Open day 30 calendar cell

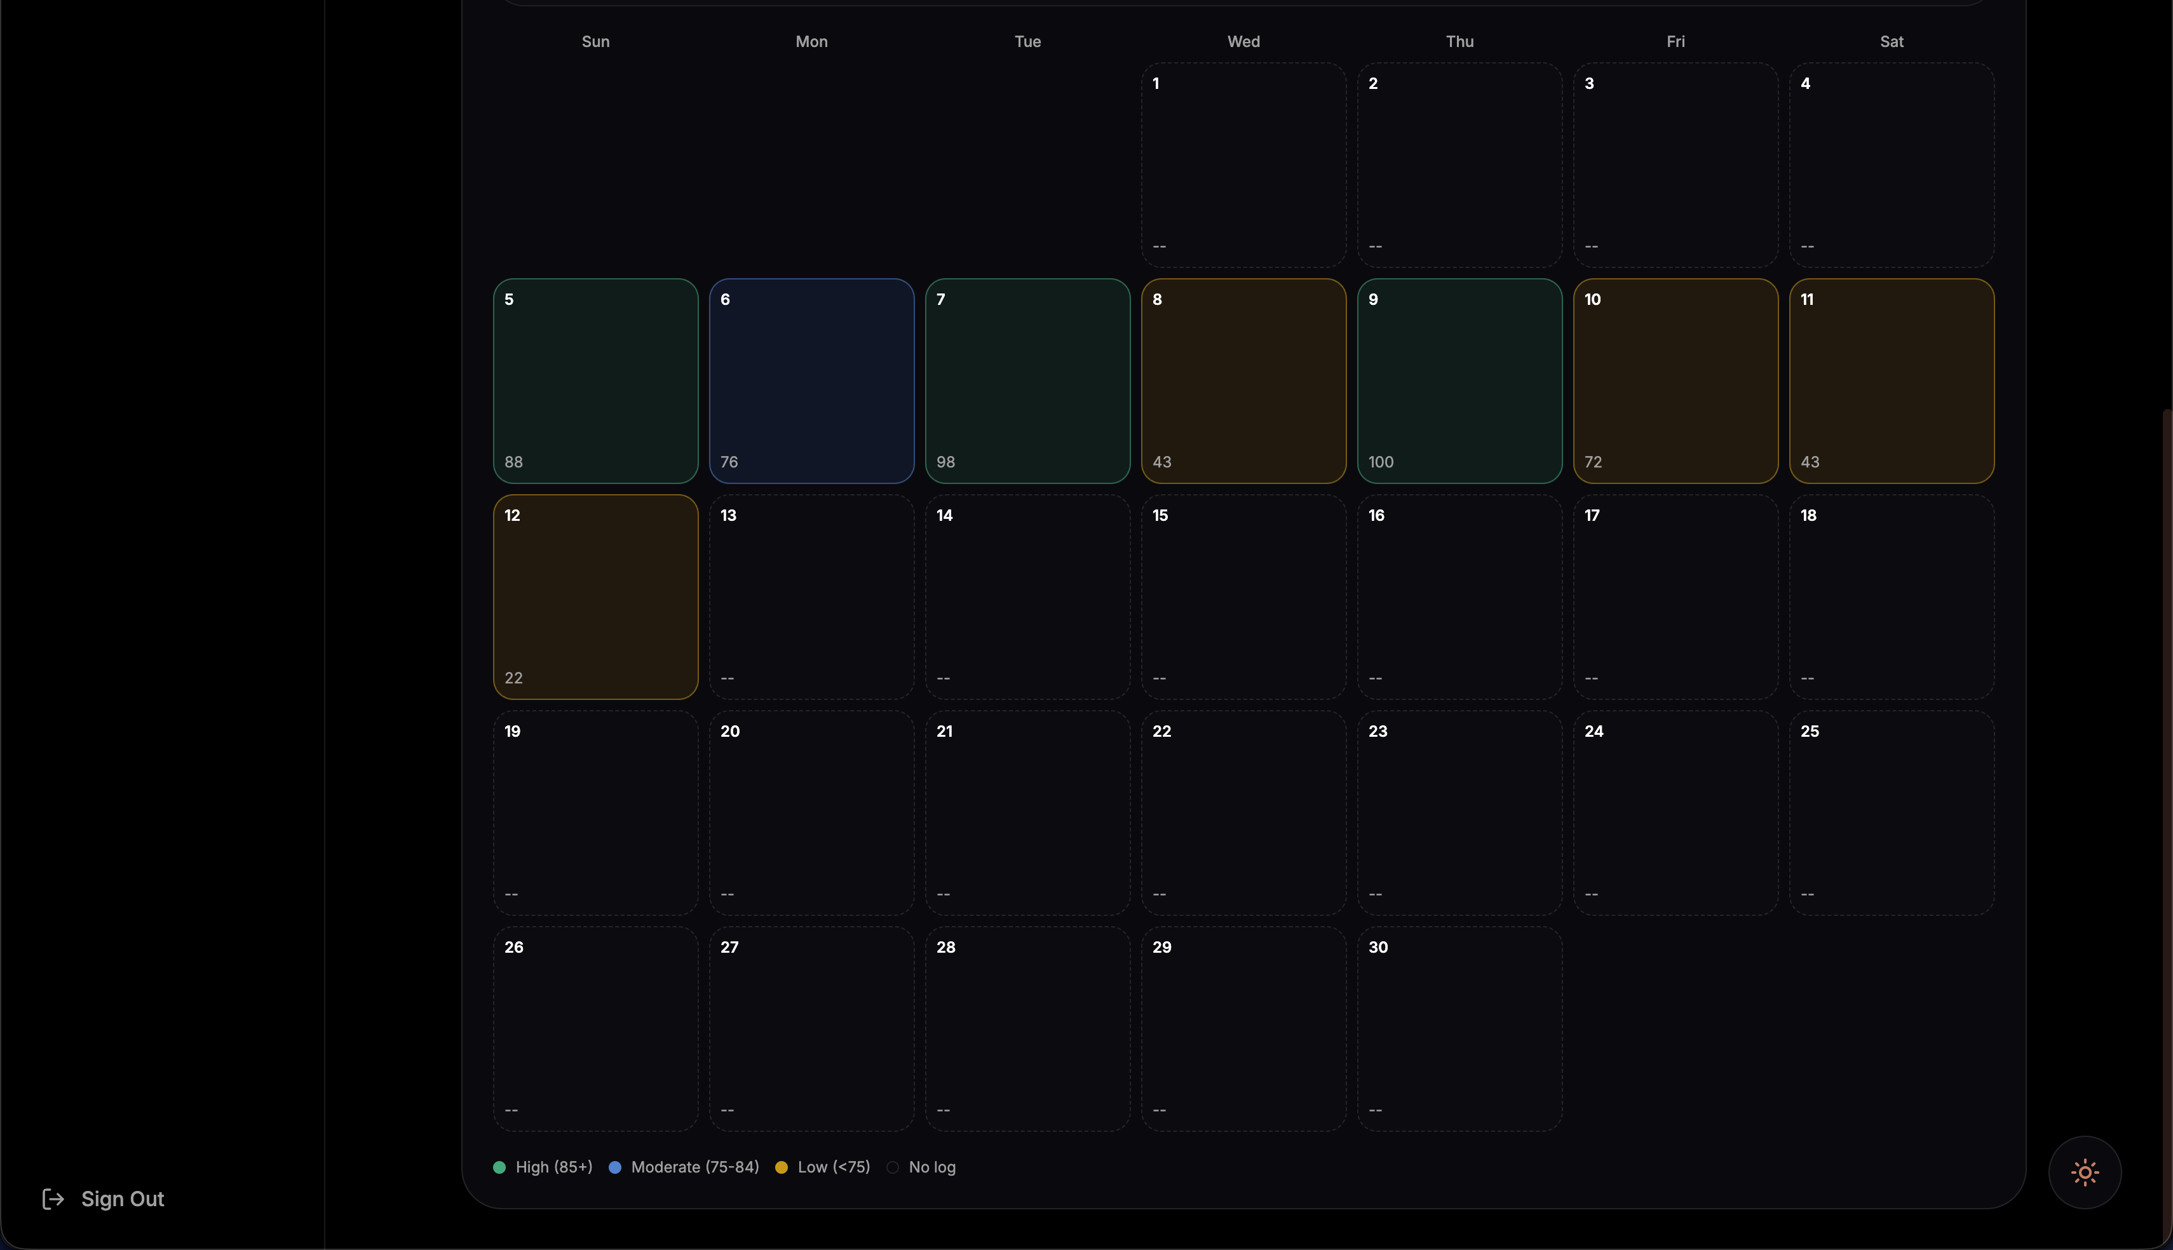click(x=1459, y=1028)
